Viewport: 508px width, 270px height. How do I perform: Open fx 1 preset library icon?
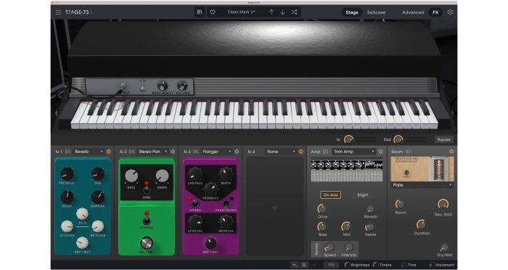click(x=67, y=152)
